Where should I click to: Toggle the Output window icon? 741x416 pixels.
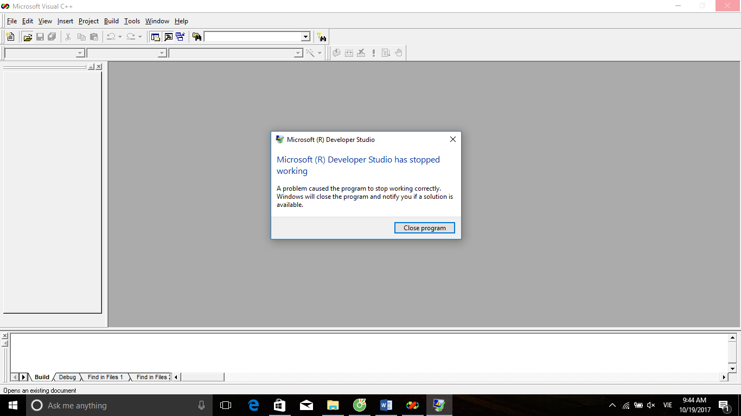click(x=168, y=37)
